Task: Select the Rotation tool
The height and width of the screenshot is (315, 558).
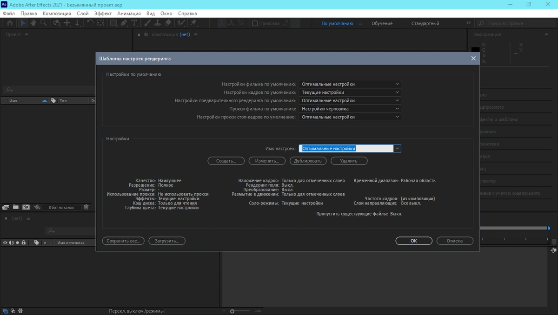Action: pyautogui.click(x=90, y=23)
